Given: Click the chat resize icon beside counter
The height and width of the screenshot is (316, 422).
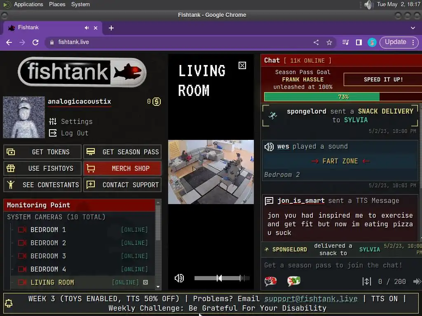Looking at the screenshot, I should (366, 281).
